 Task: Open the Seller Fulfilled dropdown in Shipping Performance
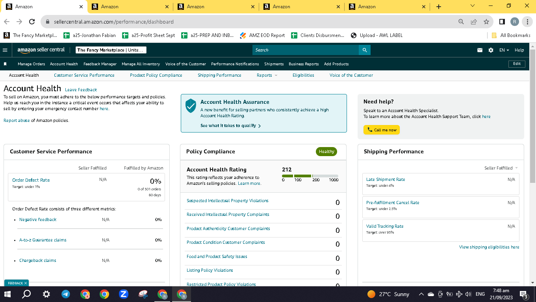[x=501, y=168]
